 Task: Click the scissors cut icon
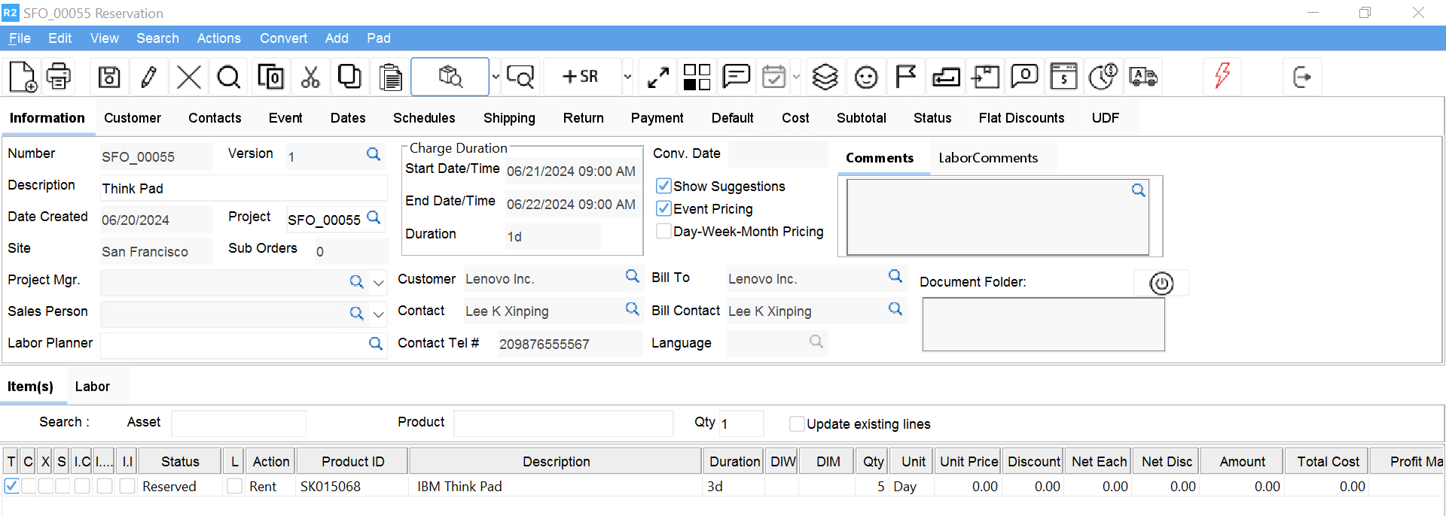click(310, 77)
